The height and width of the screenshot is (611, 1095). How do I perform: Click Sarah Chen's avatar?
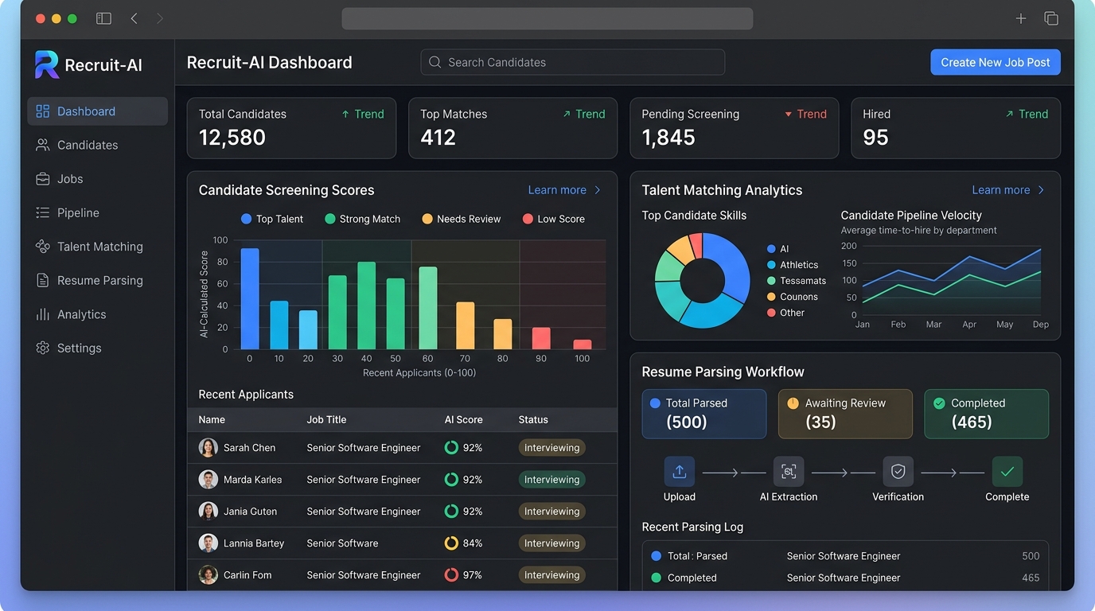208,447
